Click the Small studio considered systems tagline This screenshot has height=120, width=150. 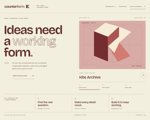[x=42, y=6]
